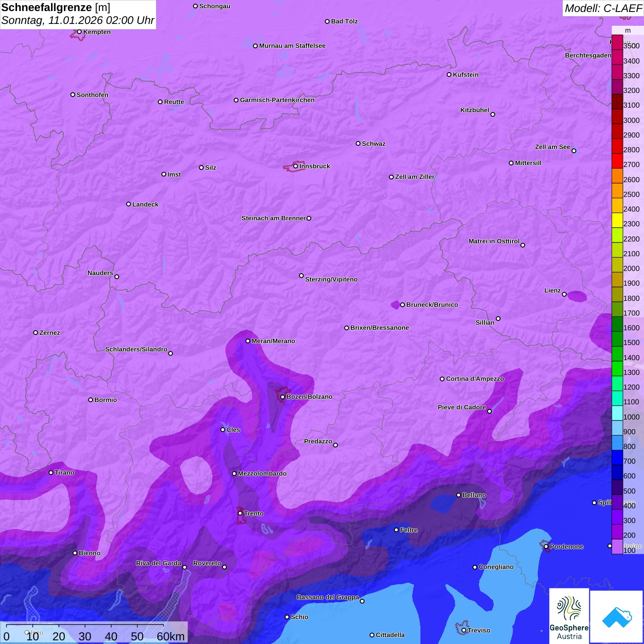Select the Schwaz city marker dot
Image resolution: width=644 pixels, height=644 pixels.
point(358,144)
